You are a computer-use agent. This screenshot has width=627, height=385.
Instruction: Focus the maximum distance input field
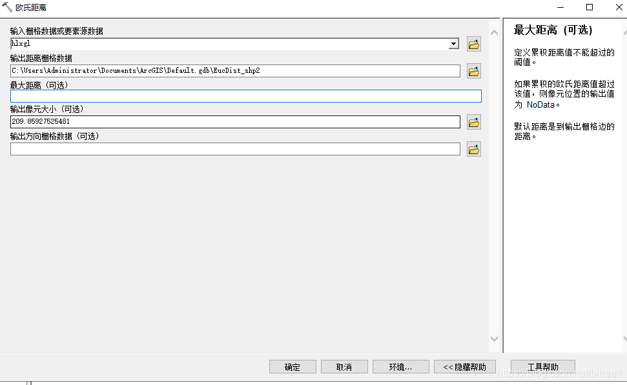pyautogui.click(x=245, y=96)
